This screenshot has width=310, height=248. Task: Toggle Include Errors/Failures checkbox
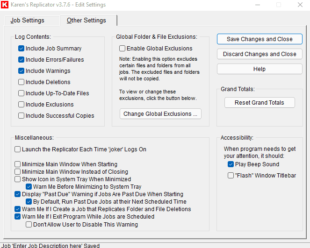(21, 60)
